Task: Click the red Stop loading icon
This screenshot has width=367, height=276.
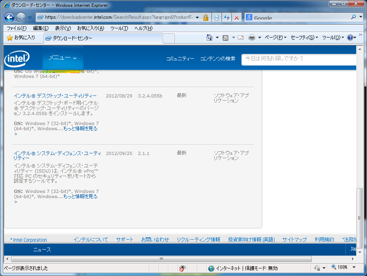Action: pos(237,18)
